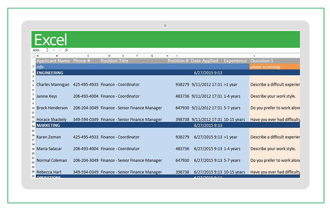
Task: Click the Applicant Name header cell
Action: pos(53,61)
